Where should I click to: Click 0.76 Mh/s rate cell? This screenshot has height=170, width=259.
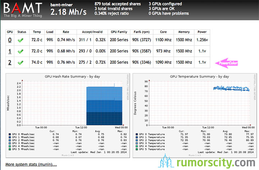tap(66, 62)
